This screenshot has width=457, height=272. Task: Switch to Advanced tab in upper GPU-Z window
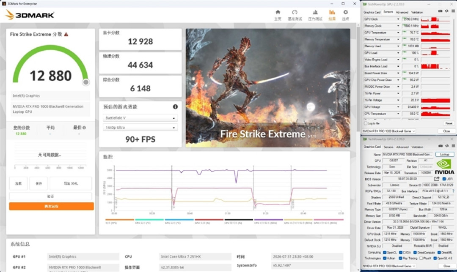pos(402,12)
